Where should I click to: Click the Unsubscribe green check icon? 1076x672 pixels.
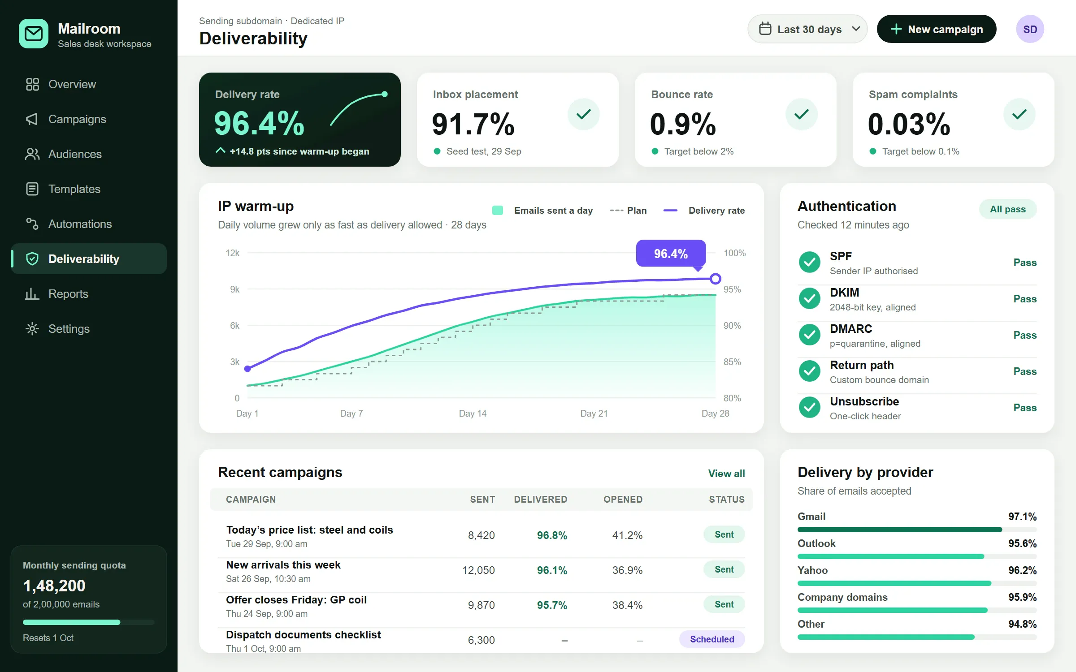809,407
